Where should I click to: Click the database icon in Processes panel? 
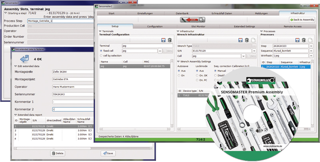pos(304,40)
